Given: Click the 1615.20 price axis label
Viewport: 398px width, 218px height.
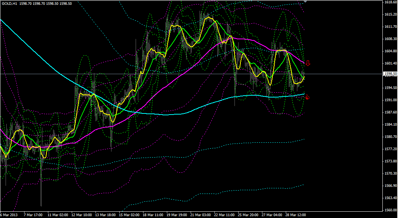Looking at the screenshot, I should [391, 14].
